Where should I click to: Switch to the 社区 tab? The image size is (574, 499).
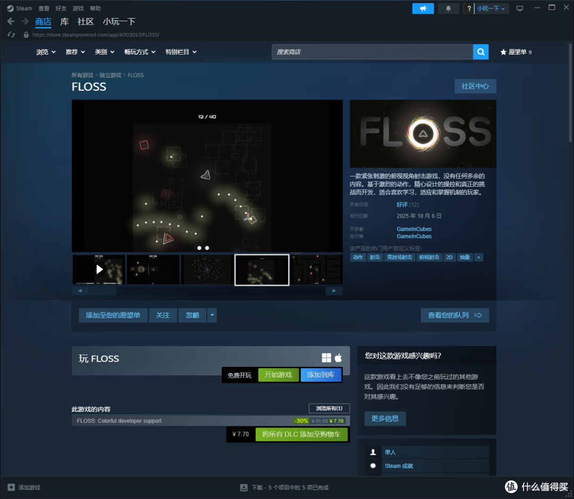point(86,22)
